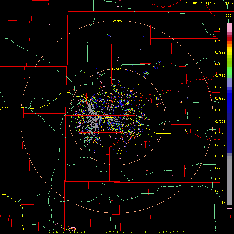Pick the light pink swatch on the color scale
The image size is (234, 234).
[230, 28]
